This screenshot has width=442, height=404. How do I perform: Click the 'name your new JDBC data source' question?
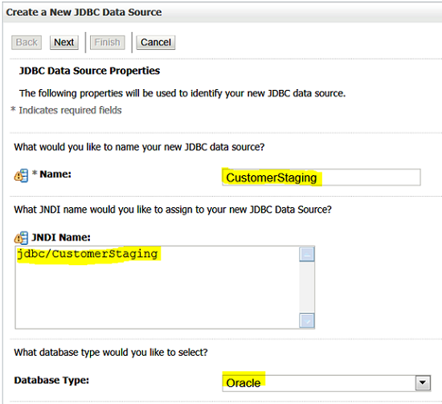(139, 147)
